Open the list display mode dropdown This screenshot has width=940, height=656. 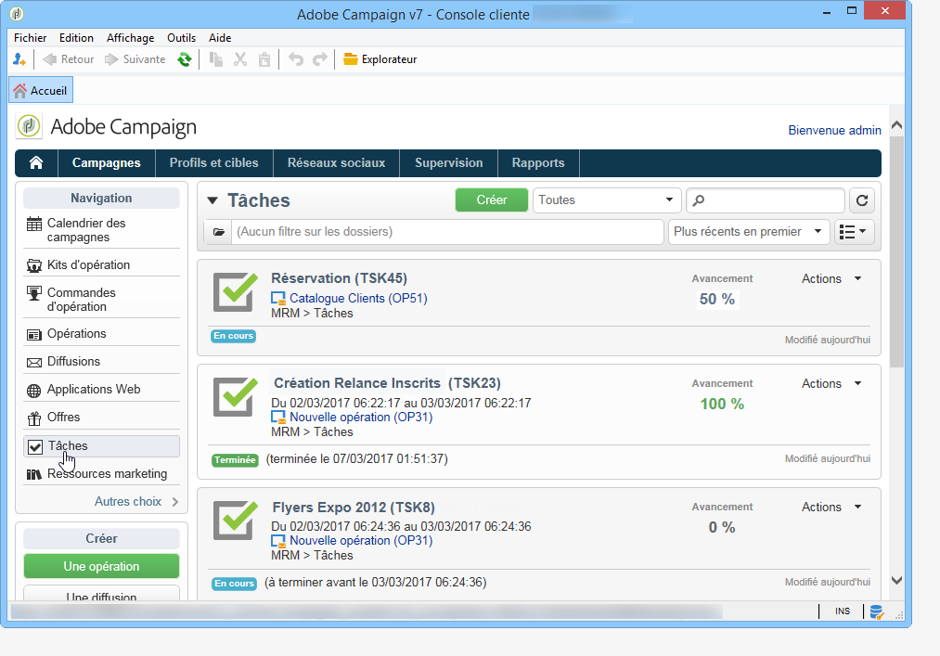pos(855,232)
